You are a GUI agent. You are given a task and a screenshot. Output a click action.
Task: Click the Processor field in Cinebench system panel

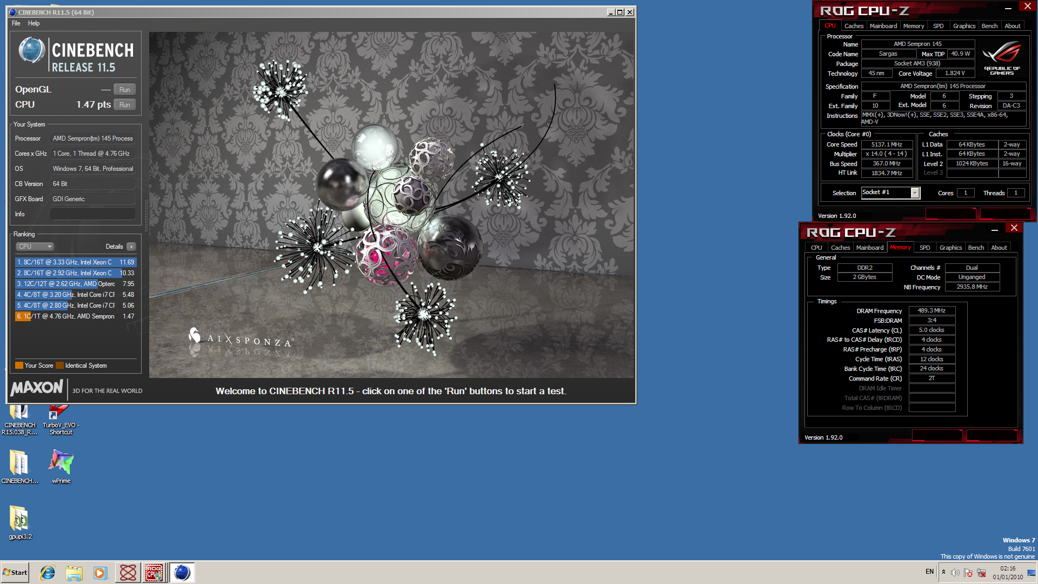(93, 138)
